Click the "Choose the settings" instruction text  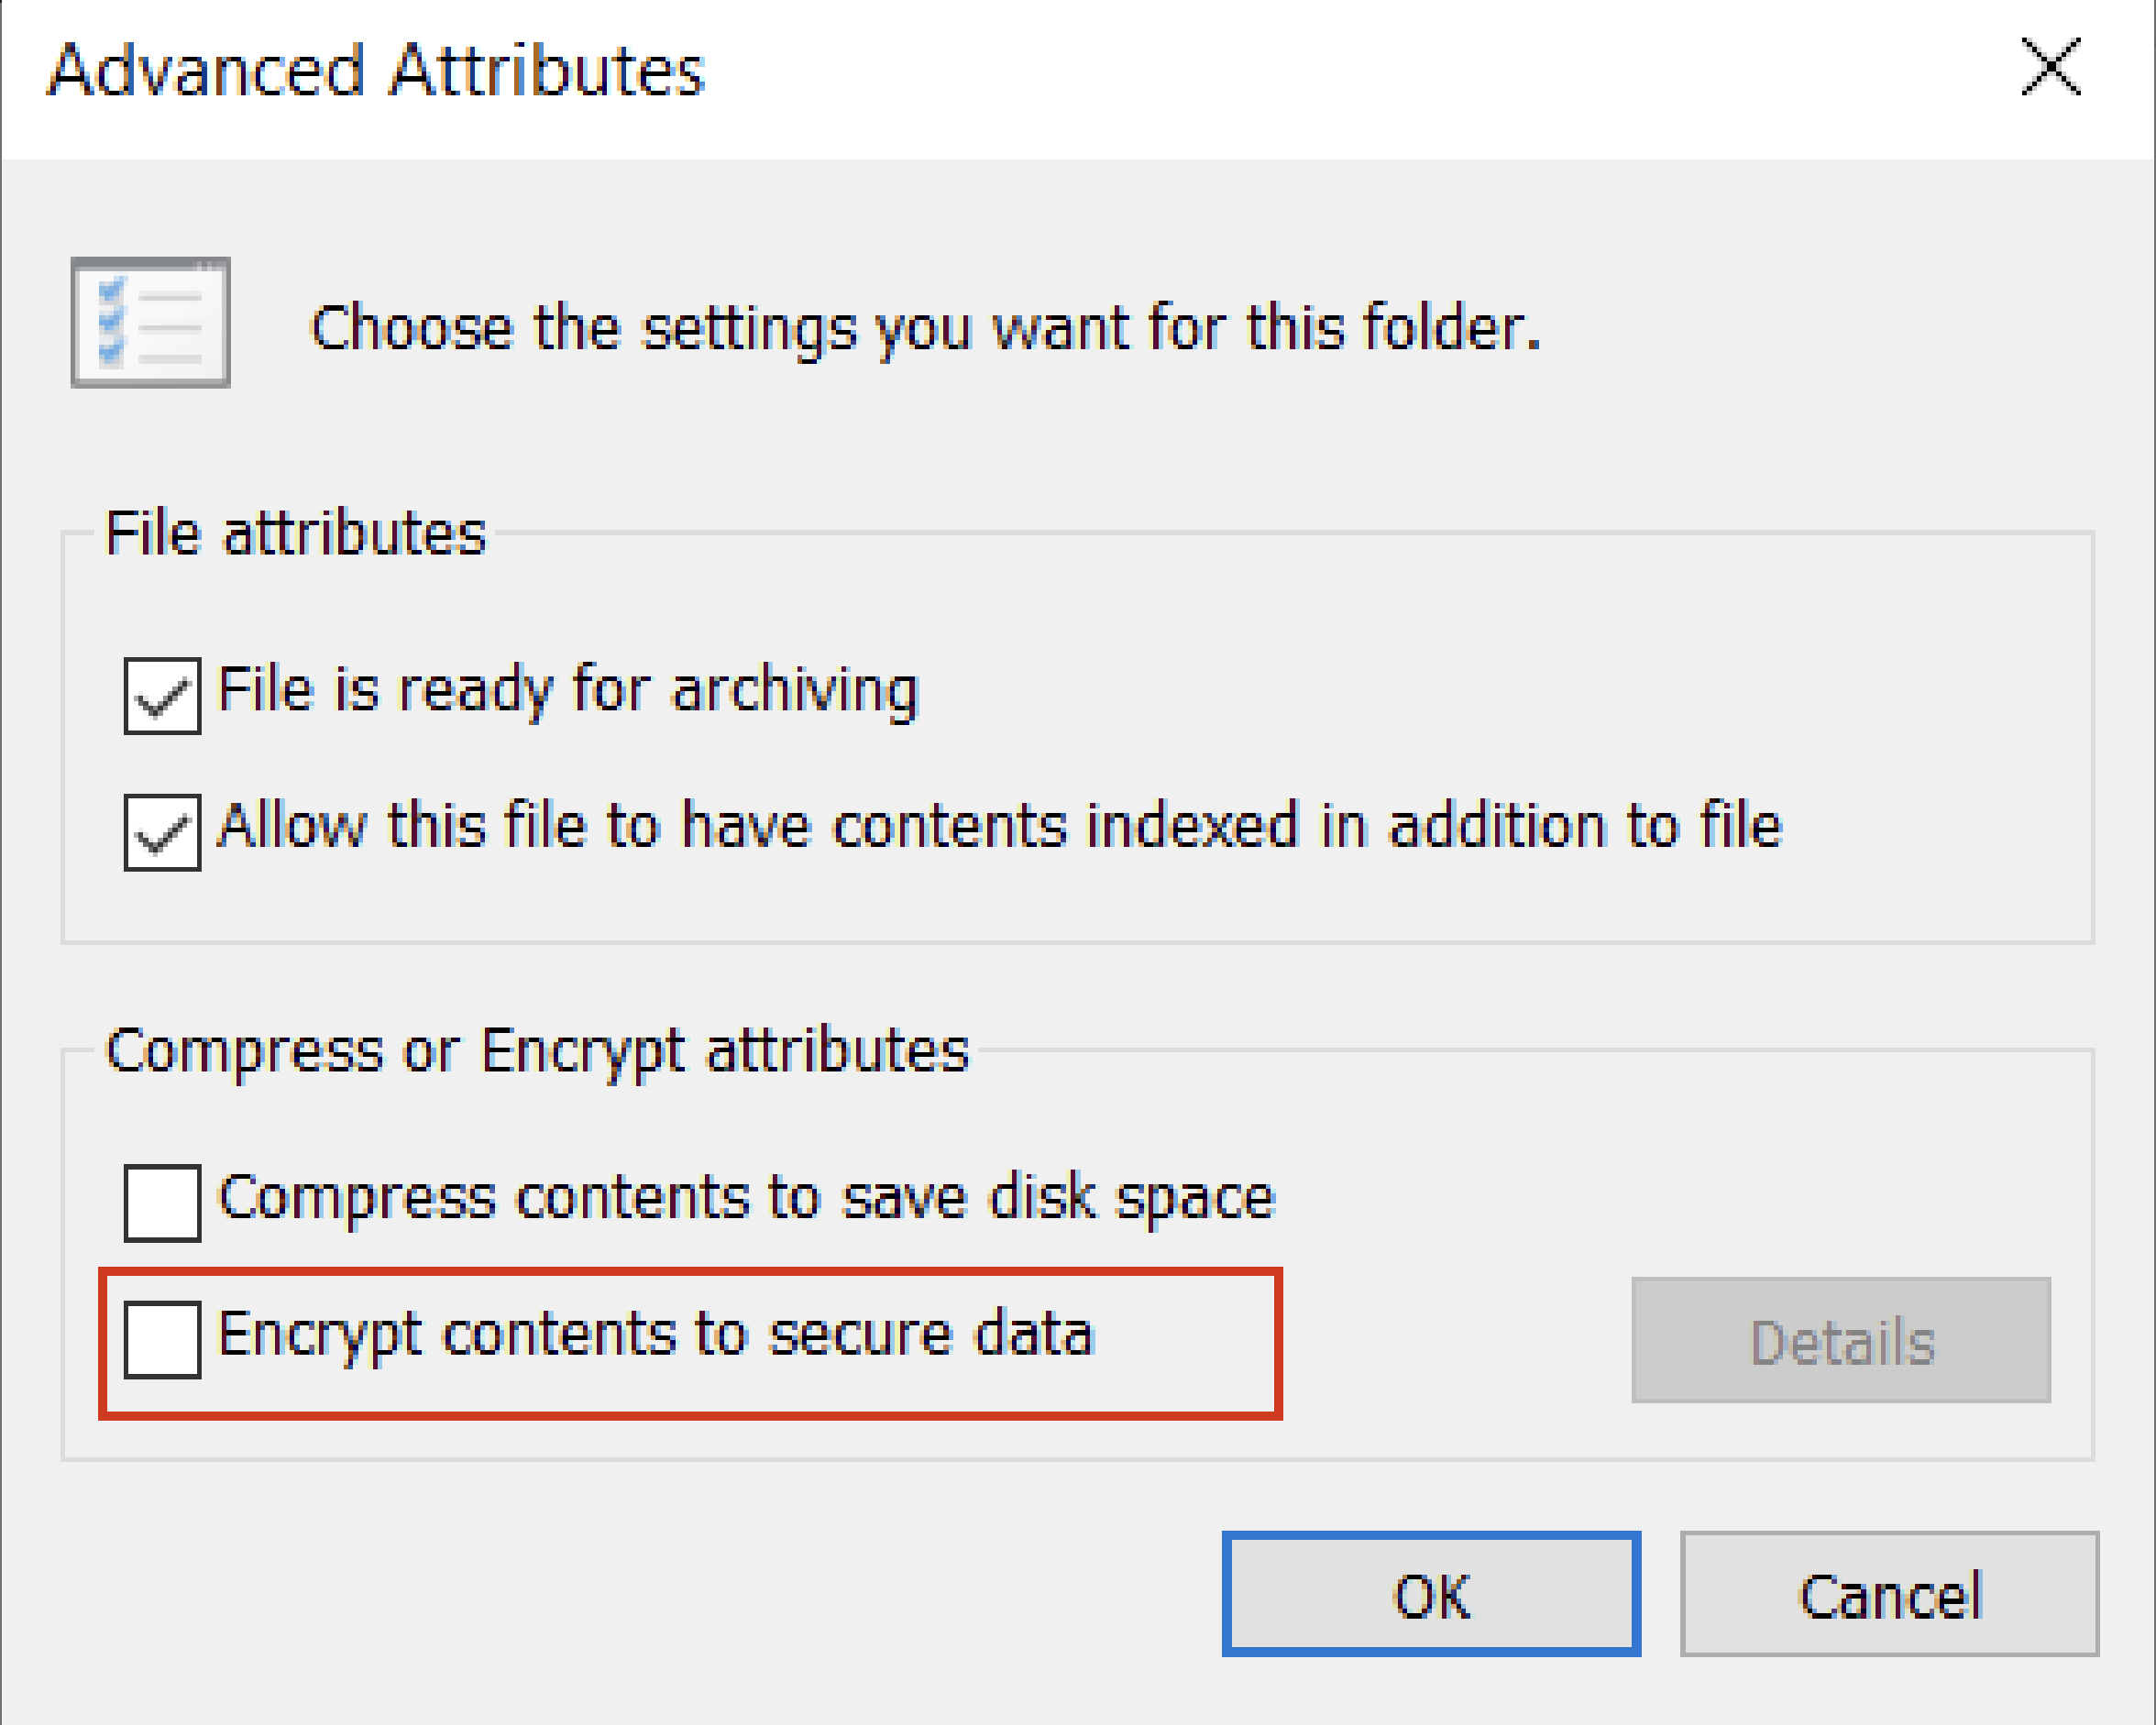click(926, 329)
